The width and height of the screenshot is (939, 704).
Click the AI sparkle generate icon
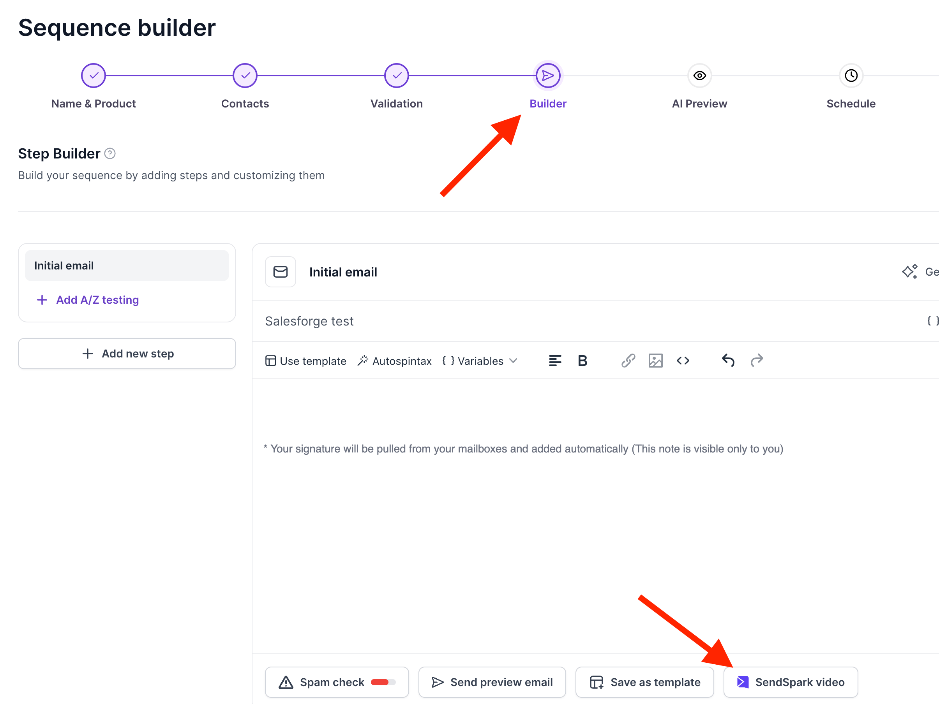[x=910, y=271]
